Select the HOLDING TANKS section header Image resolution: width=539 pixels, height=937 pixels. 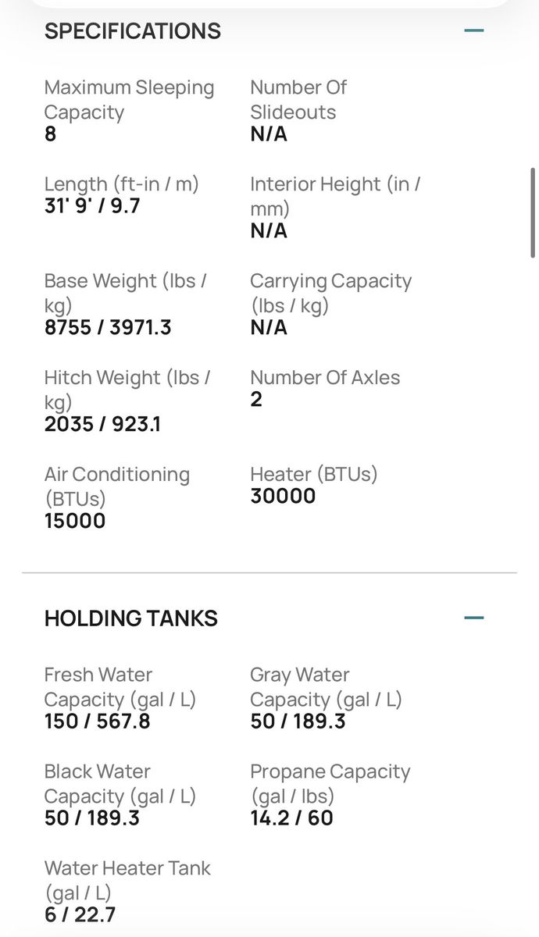(x=131, y=618)
